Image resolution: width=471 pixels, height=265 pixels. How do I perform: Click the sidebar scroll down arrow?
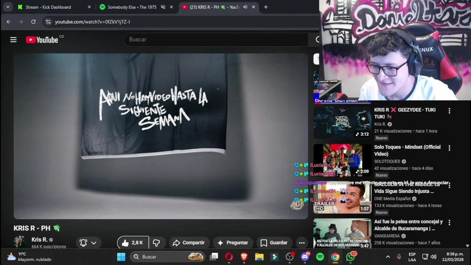point(467,245)
